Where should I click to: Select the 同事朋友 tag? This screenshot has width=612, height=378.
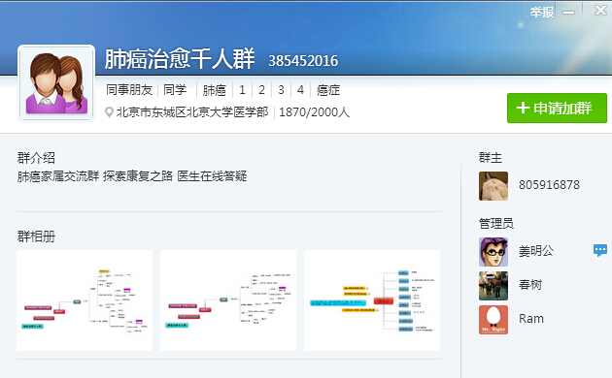(x=129, y=90)
